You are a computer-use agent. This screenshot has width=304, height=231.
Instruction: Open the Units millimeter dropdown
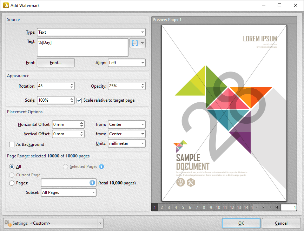pos(126,143)
